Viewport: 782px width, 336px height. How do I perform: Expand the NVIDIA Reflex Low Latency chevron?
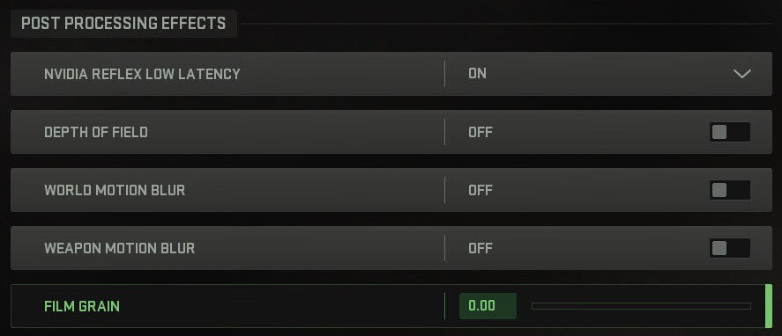[x=741, y=74]
